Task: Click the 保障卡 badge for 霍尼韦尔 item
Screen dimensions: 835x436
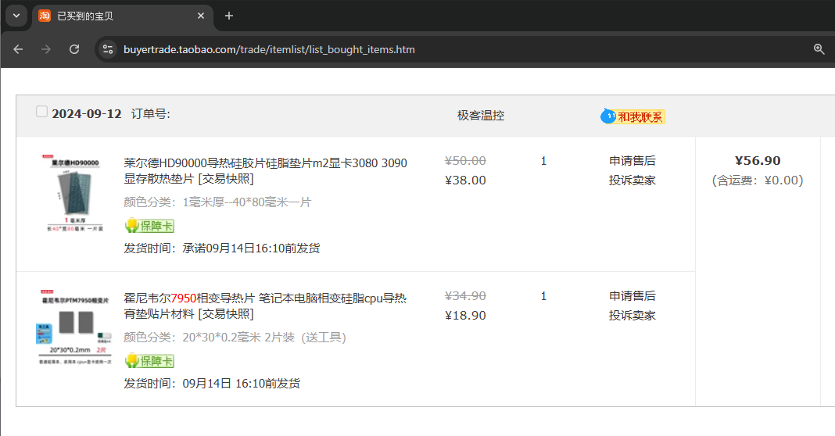Action: (x=149, y=361)
